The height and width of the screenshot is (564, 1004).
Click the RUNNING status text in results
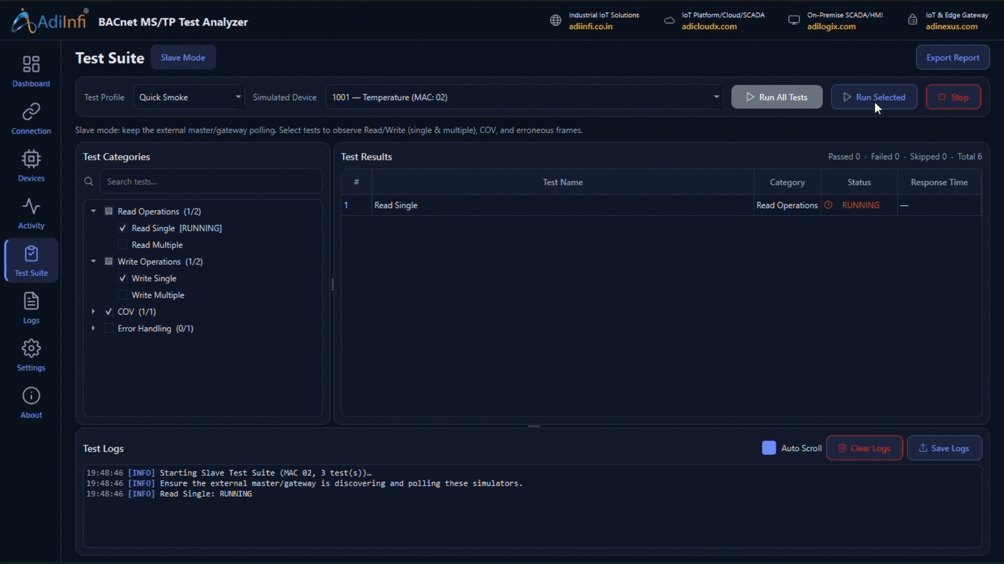point(861,205)
